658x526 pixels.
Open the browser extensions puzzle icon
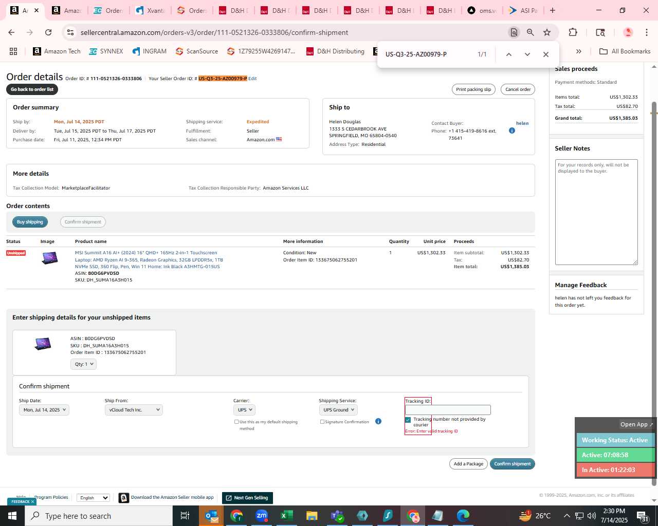coord(573,32)
